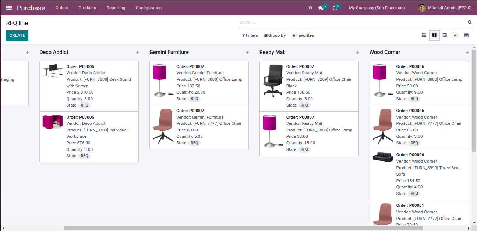Click the search magnifier icon
Viewport: 477px width, 231px height.
point(470,22)
